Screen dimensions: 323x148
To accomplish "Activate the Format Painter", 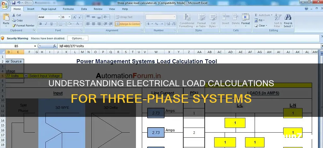I will (x=23, y=26).
